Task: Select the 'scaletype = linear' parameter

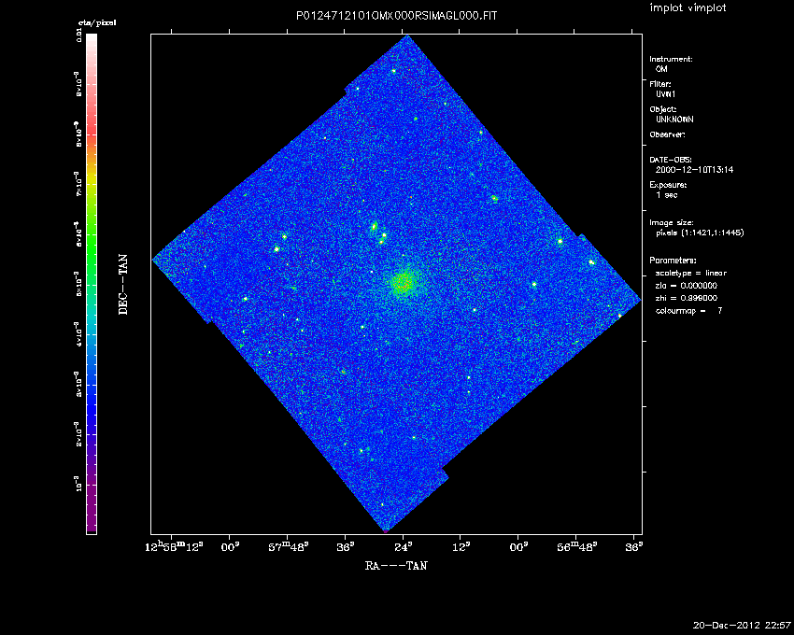Action: (x=690, y=273)
